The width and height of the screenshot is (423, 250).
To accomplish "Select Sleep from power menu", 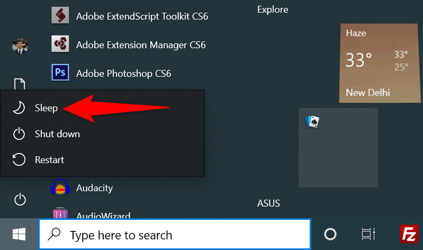I will [x=46, y=108].
